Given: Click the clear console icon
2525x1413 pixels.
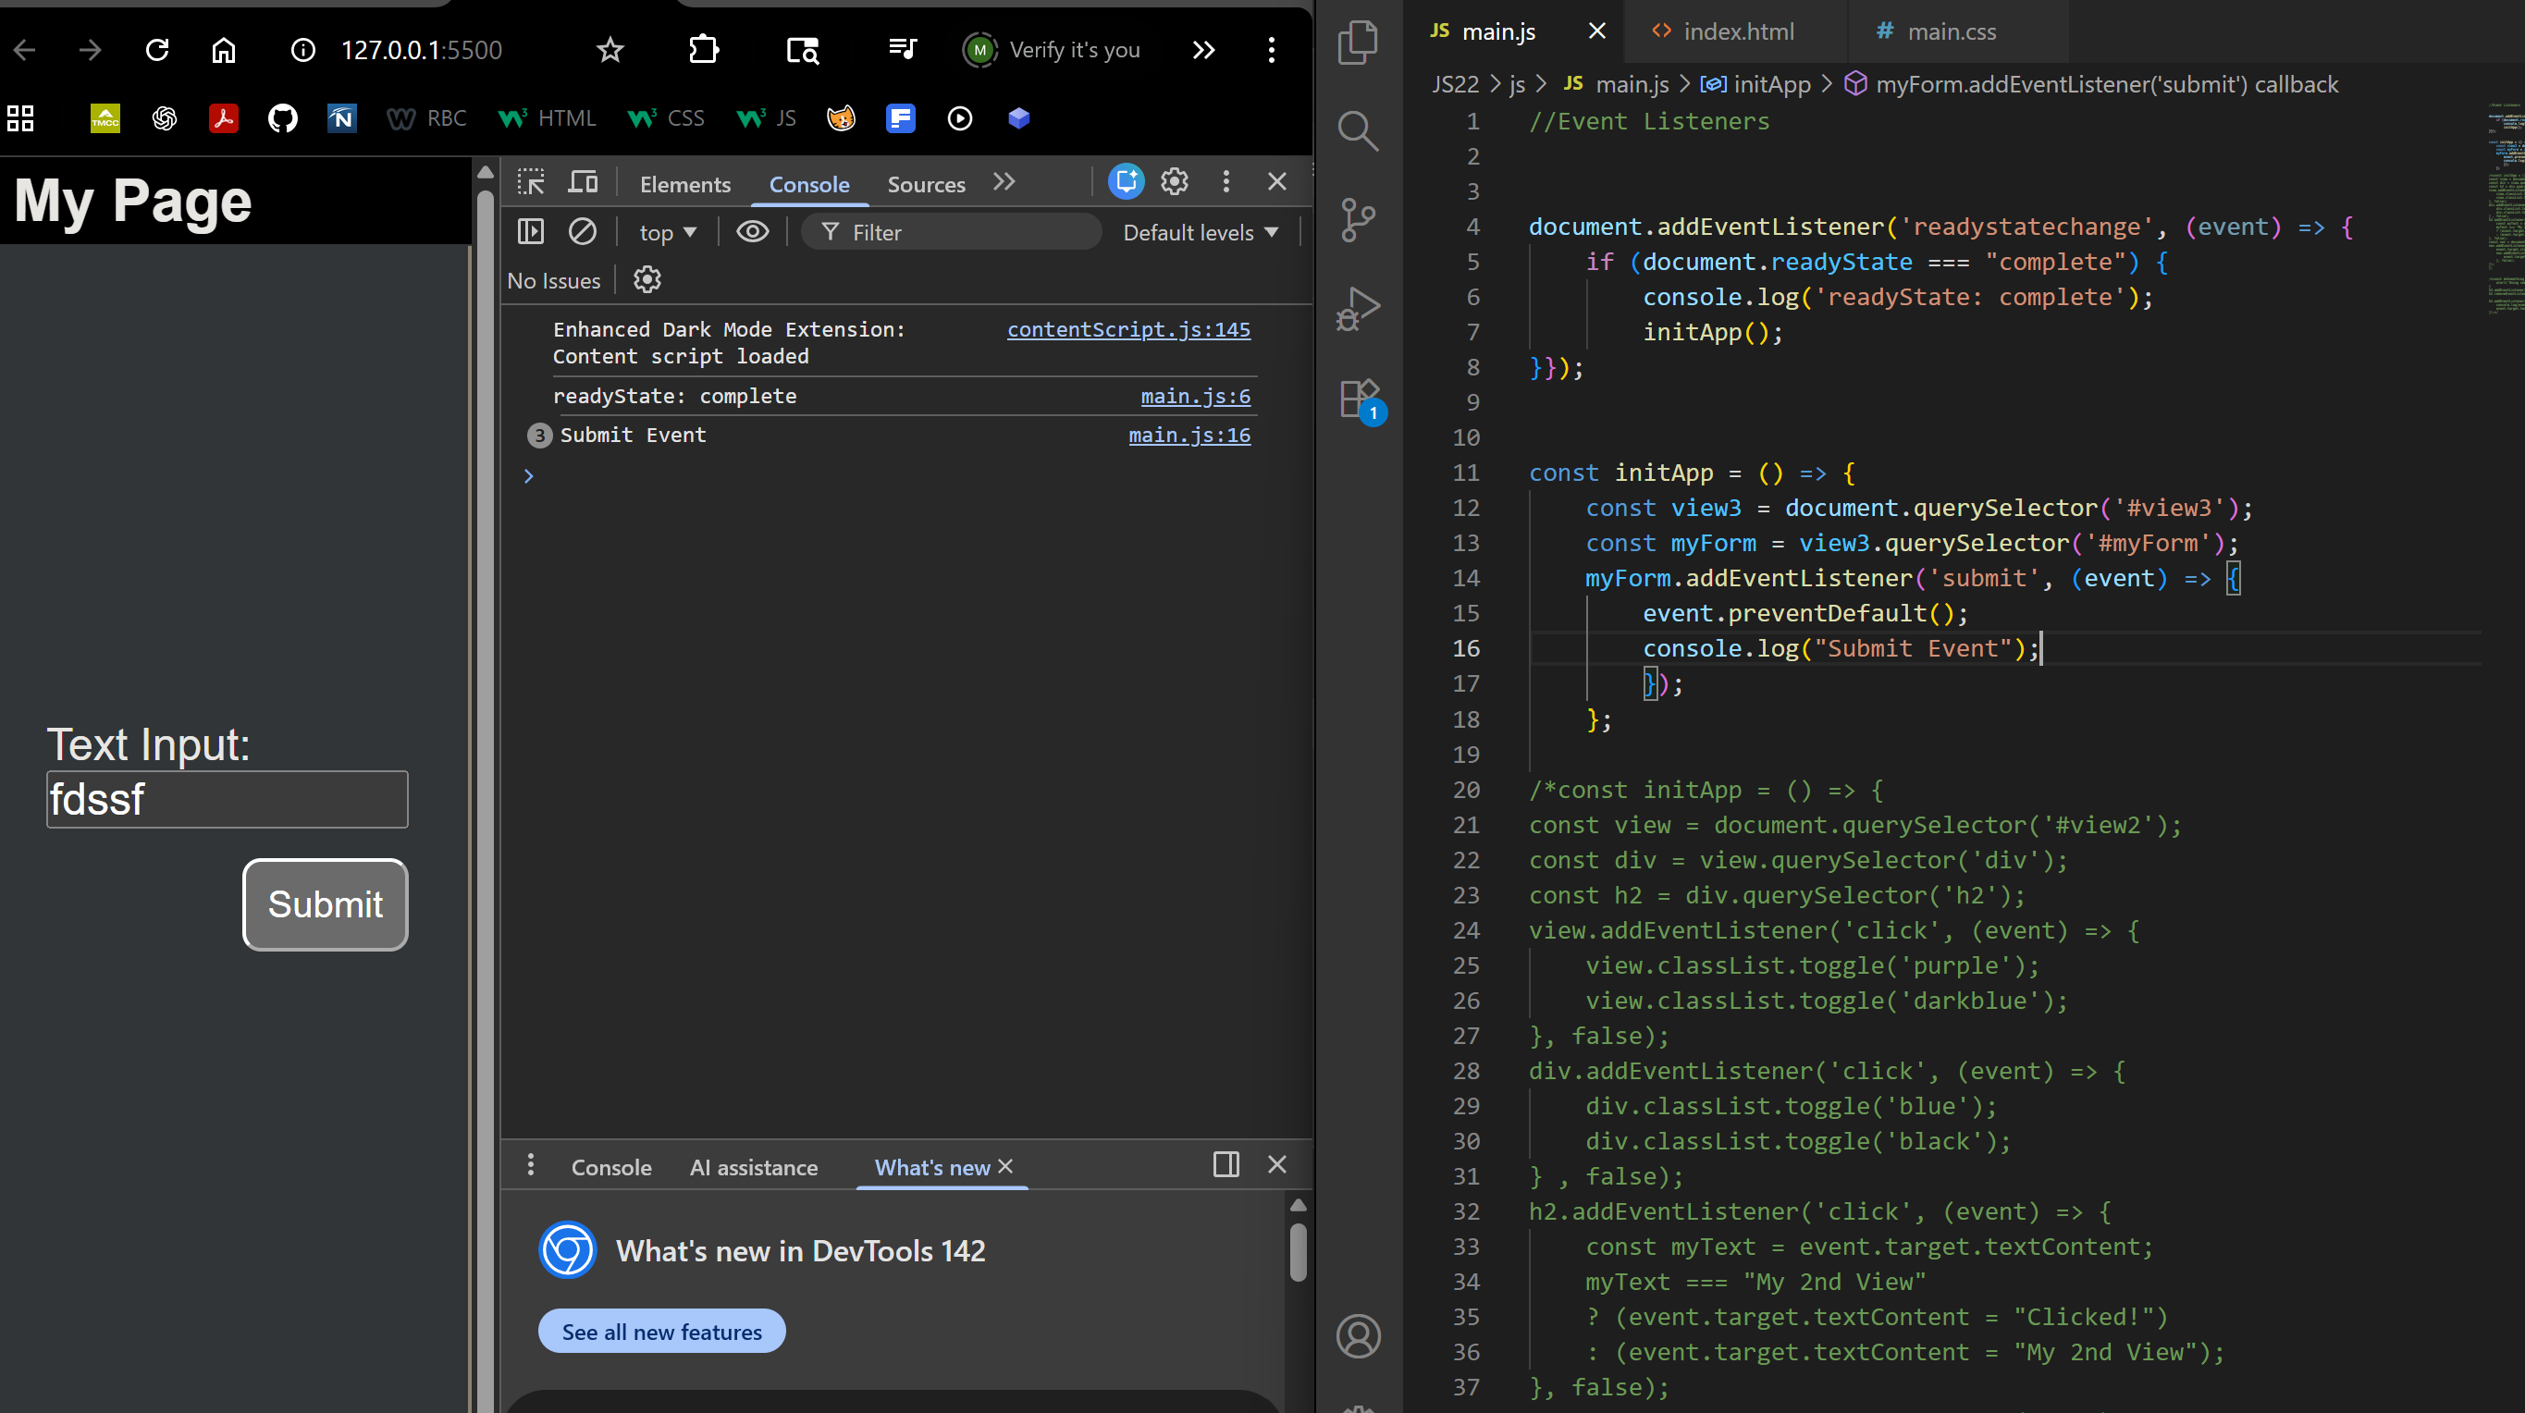Looking at the screenshot, I should coord(583,232).
